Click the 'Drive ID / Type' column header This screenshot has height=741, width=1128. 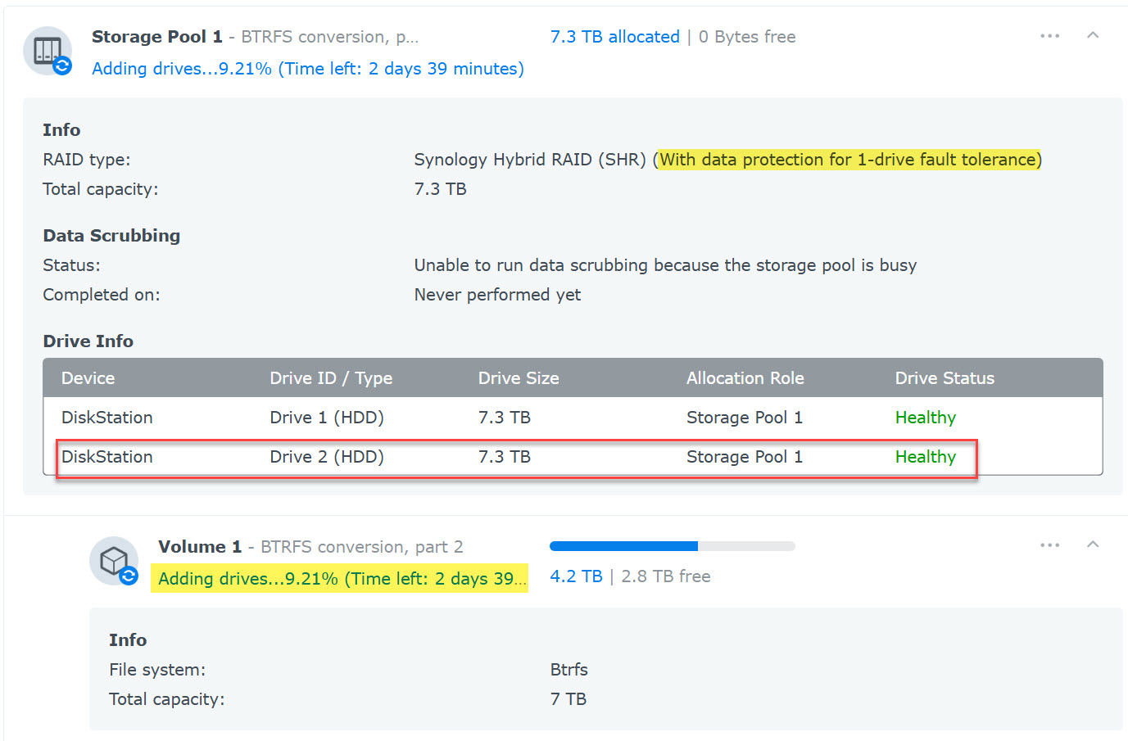coord(331,378)
